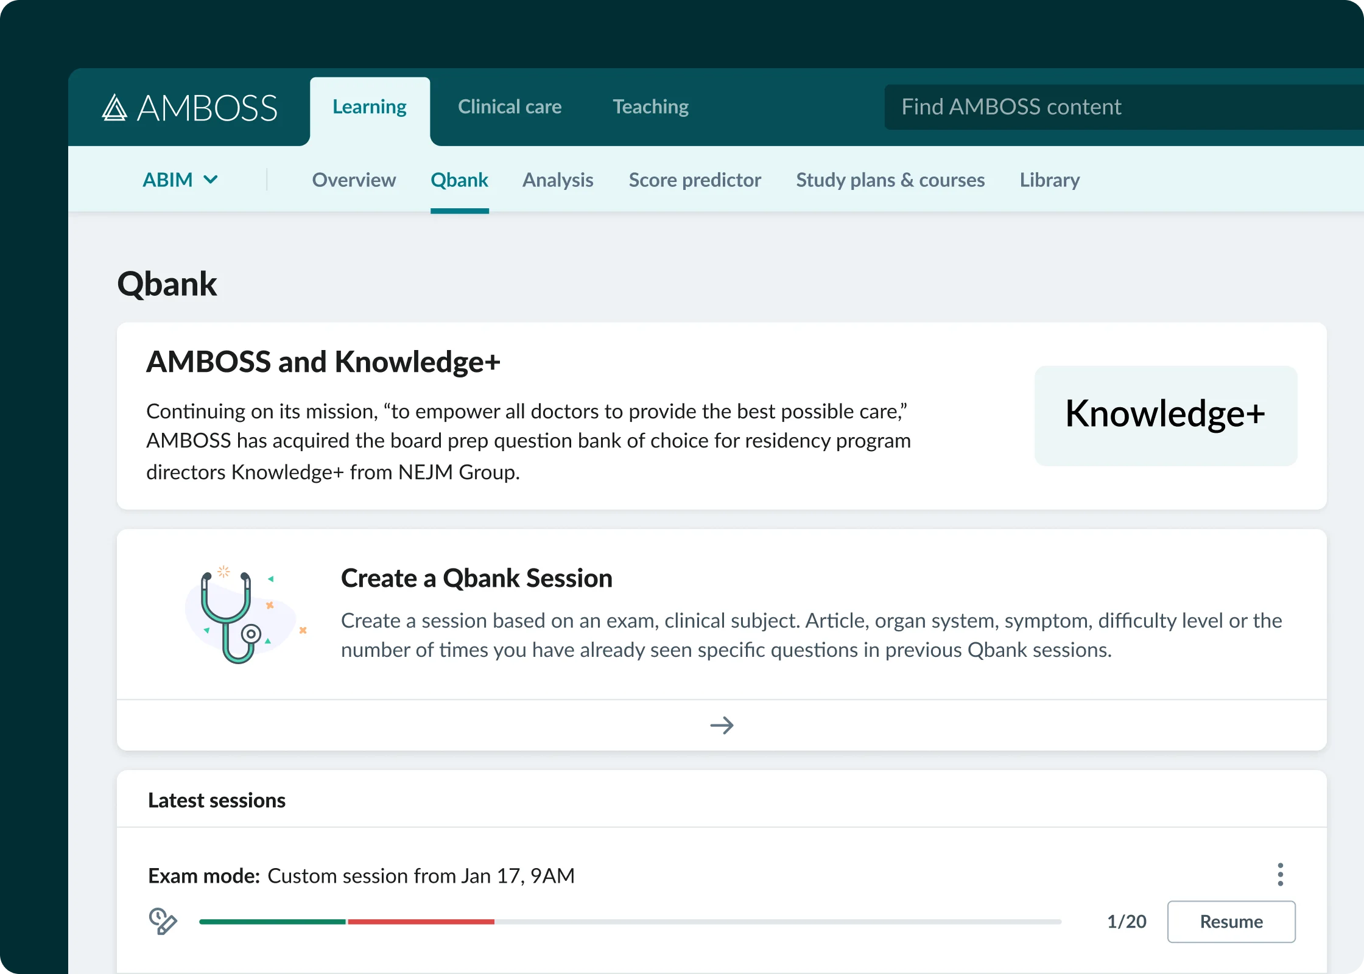This screenshot has height=974, width=1364.
Task: Click the Find AMBOSS content search field
Action: point(1120,107)
